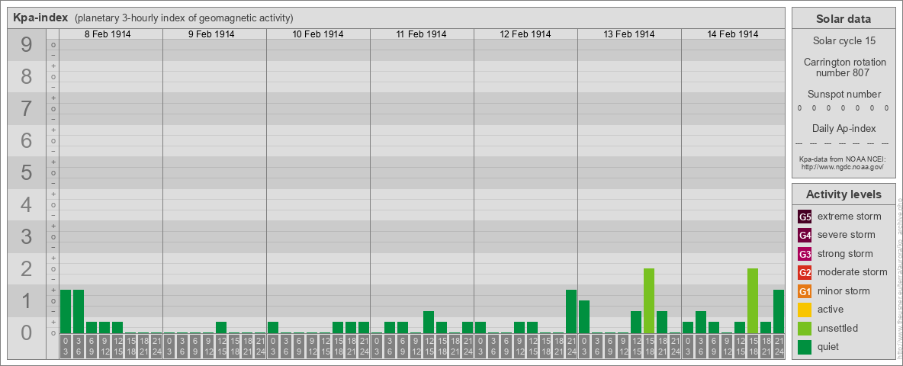The height and width of the screenshot is (366, 903).
Task: Click the 'Solar data' panel heading
Action: (843, 19)
